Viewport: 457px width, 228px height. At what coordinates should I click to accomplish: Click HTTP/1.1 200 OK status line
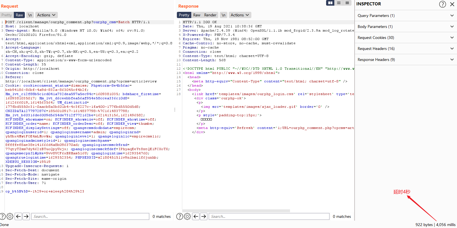coord(200,22)
